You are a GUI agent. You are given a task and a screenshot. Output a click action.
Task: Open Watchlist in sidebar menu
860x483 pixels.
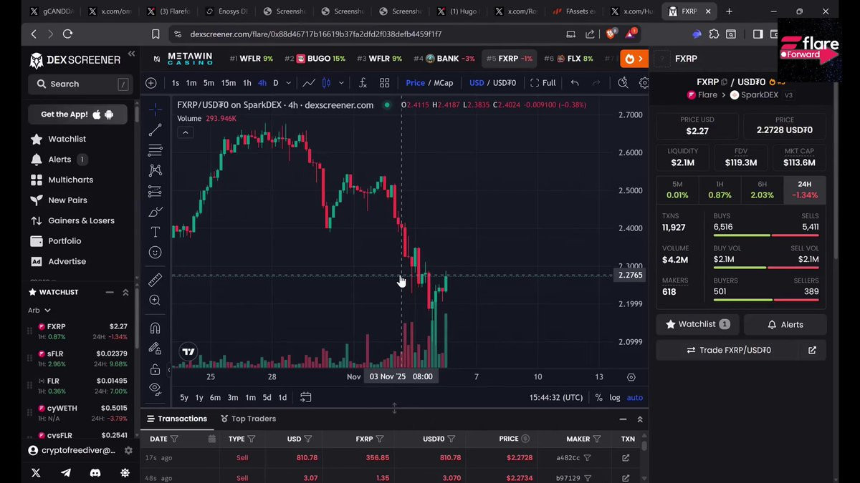58,139
